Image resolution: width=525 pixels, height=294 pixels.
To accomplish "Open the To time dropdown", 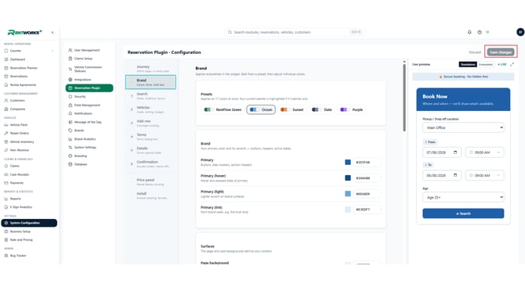I will coord(484,175).
